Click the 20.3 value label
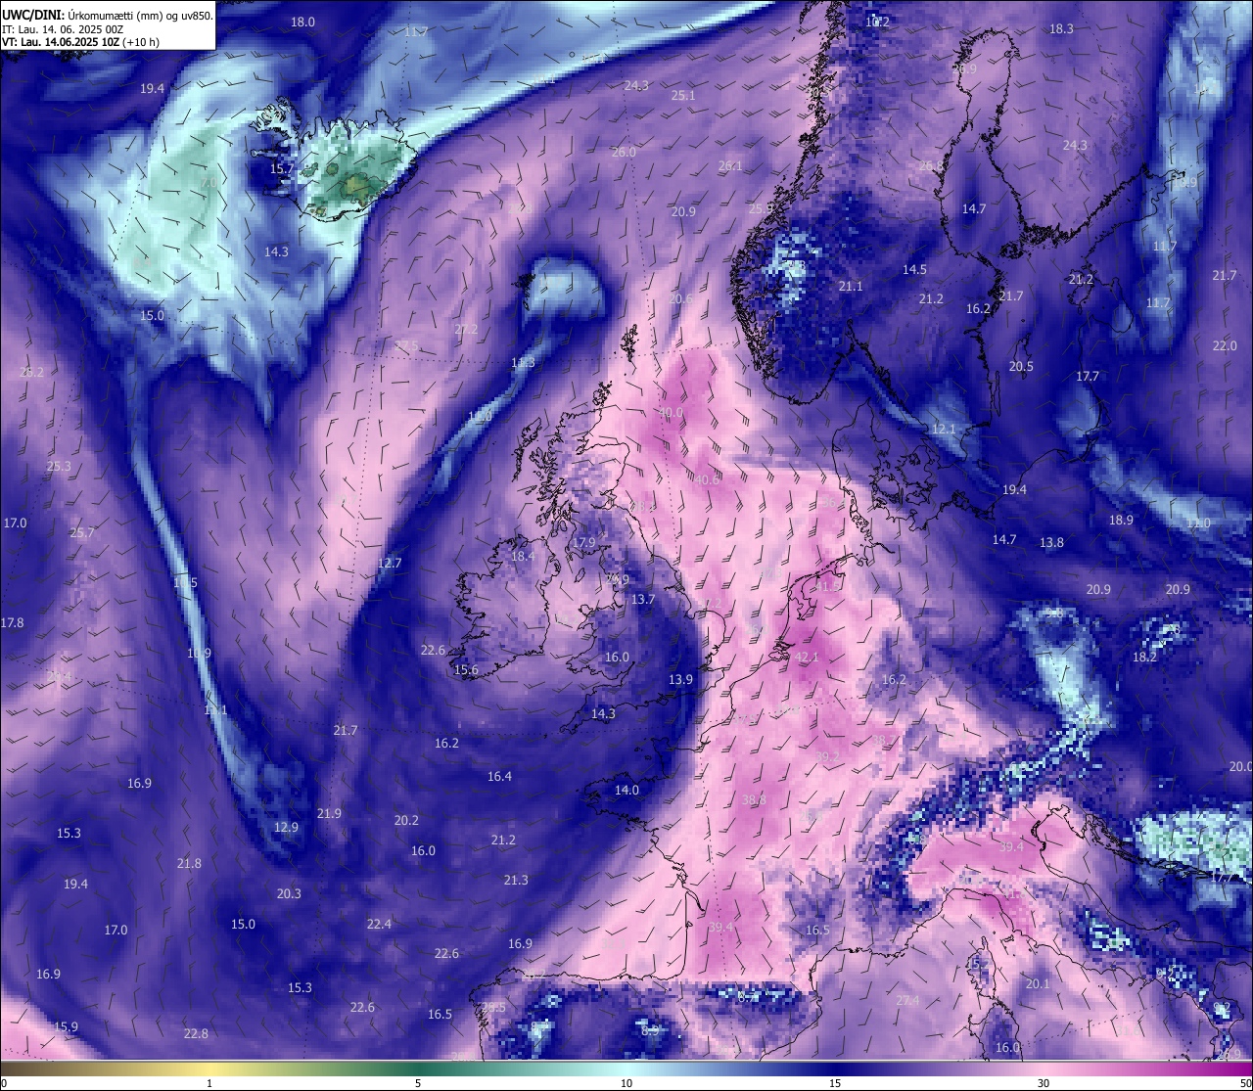The image size is (1253, 1091). click(289, 893)
